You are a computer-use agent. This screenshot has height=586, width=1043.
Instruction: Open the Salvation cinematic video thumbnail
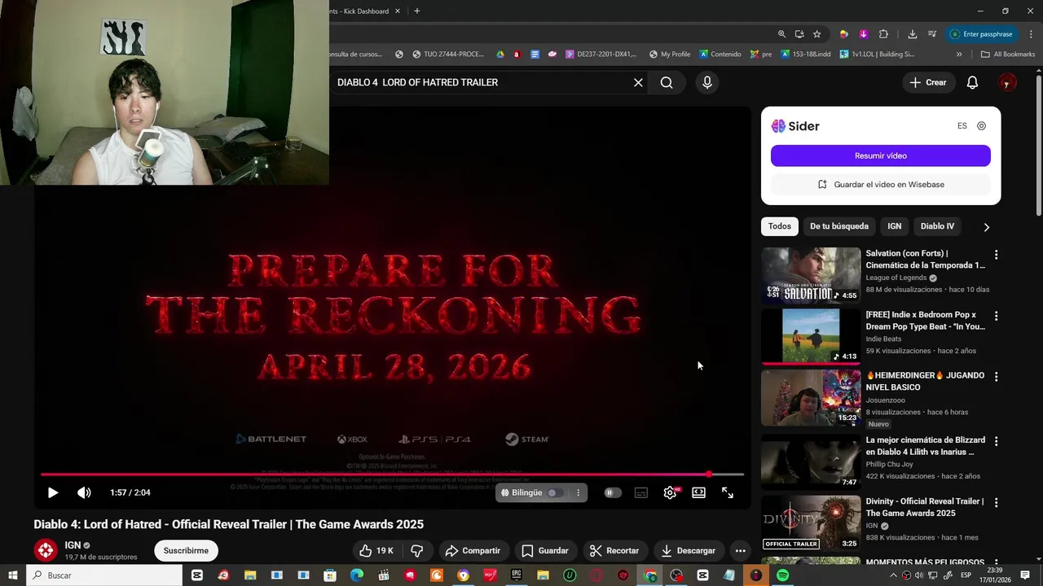(811, 275)
